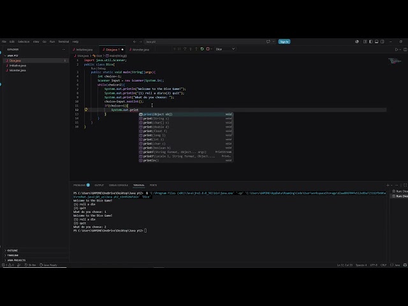Click the lightbulb quick fix icon on line 12

tap(86, 110)
